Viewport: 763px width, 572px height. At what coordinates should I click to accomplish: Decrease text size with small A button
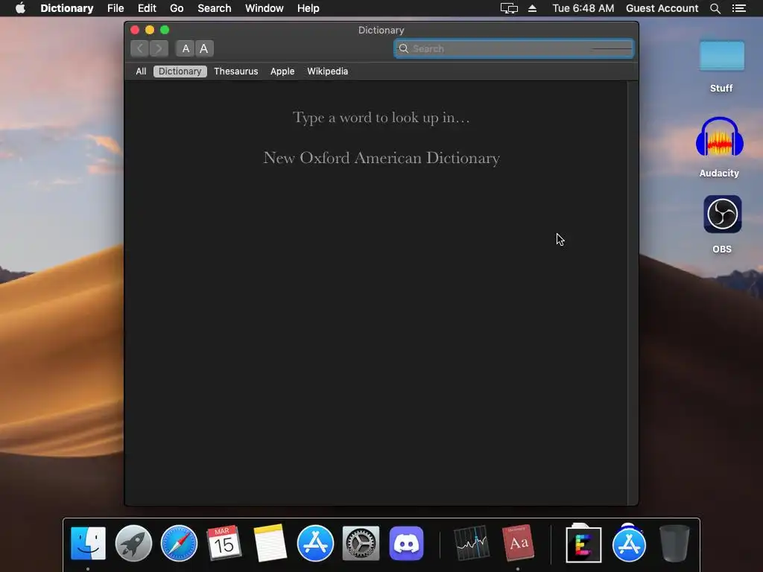pyautogui.click(x=186, y=48)
